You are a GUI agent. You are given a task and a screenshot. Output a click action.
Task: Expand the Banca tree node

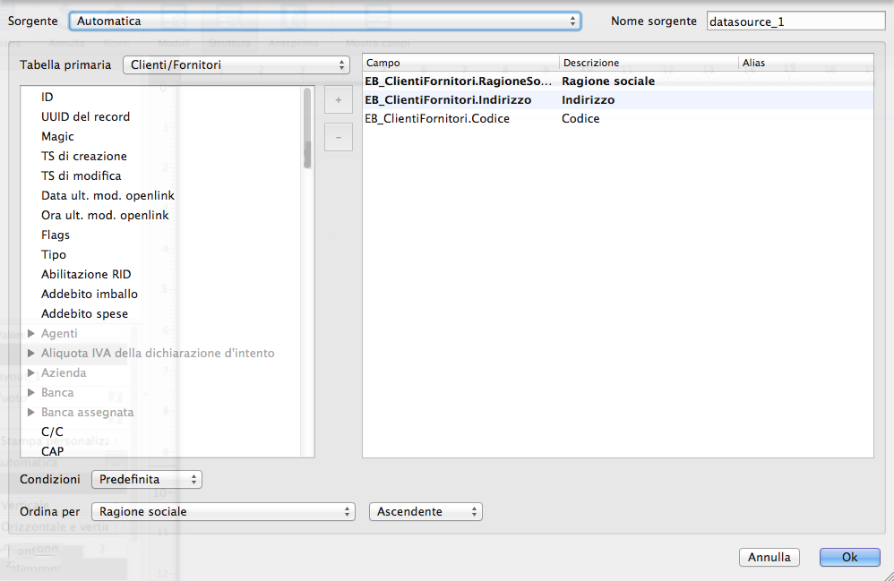31,393
